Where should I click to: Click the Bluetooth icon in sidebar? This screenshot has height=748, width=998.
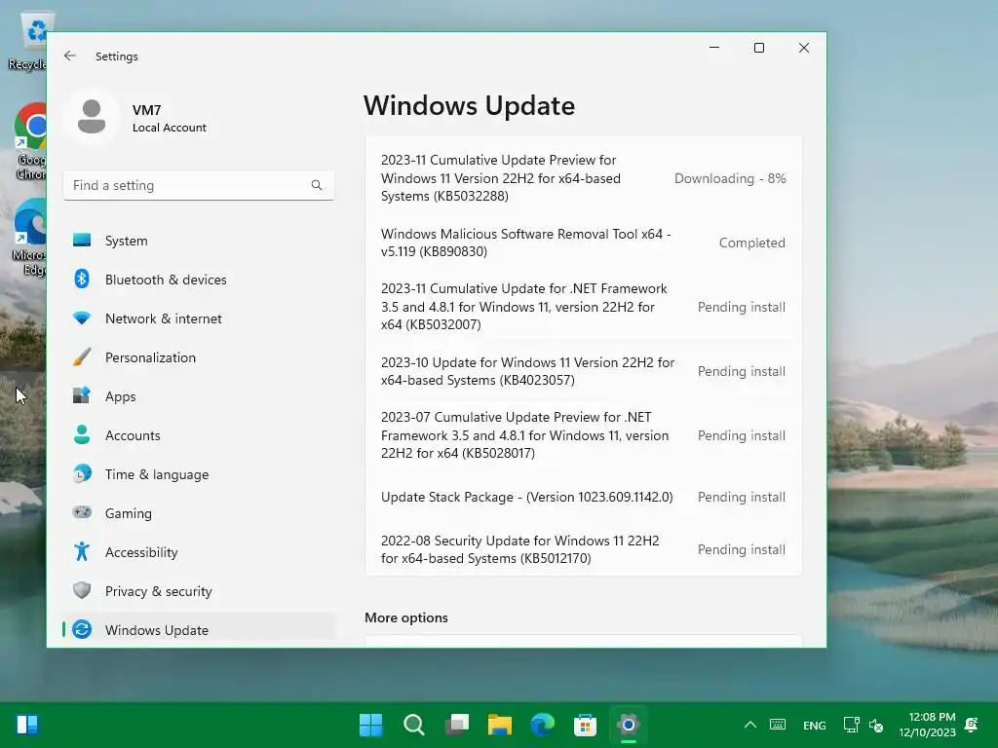point(82,280)
